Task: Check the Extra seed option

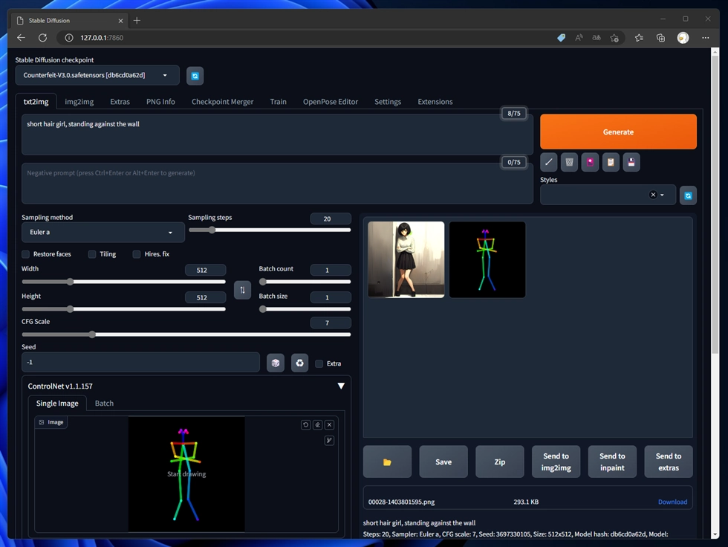Action: click(x=319, y=363)
